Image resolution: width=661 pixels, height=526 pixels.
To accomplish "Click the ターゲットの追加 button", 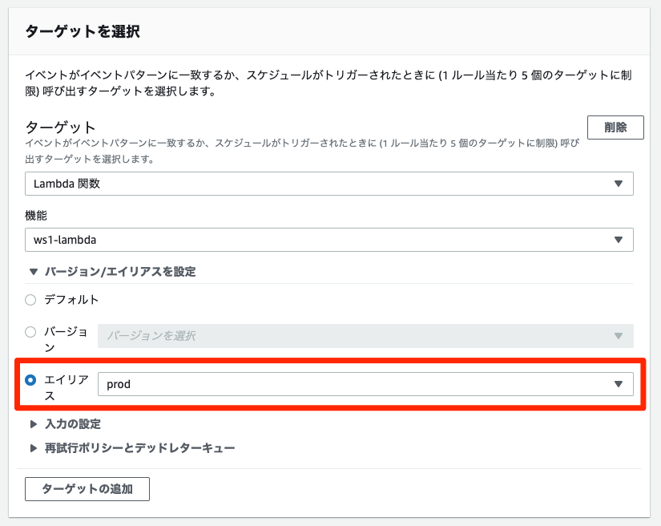I will (x=87, y=489).
